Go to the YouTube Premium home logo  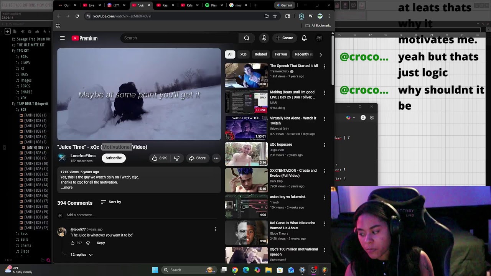[85, 38]
